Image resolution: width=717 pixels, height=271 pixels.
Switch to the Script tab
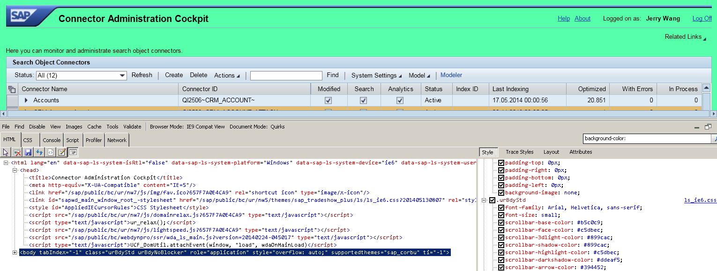73,140
